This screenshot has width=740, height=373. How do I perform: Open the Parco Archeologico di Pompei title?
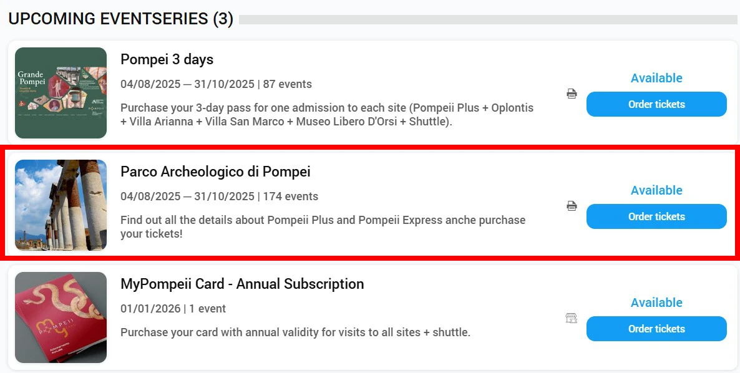point(215,172)
